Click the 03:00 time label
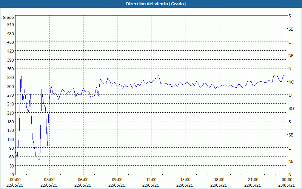 (49, 180)
